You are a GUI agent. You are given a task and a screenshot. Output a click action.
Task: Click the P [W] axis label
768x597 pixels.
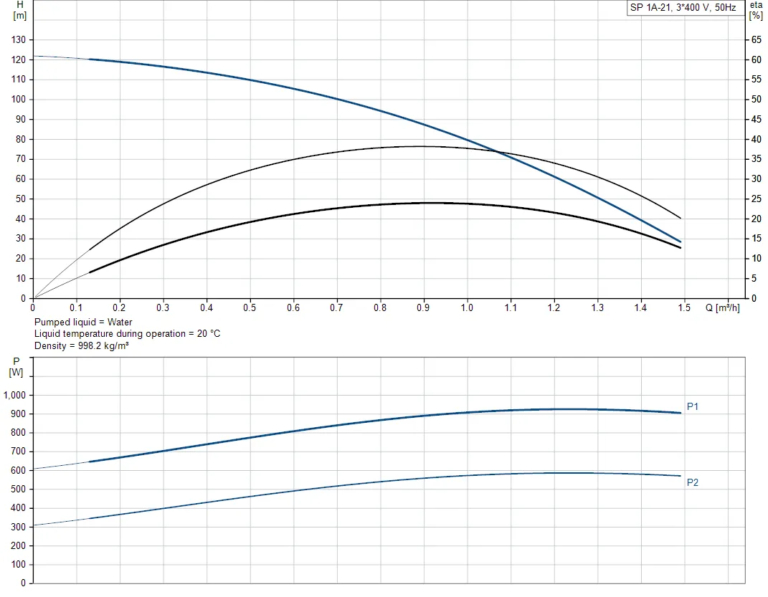click(16, 367)
